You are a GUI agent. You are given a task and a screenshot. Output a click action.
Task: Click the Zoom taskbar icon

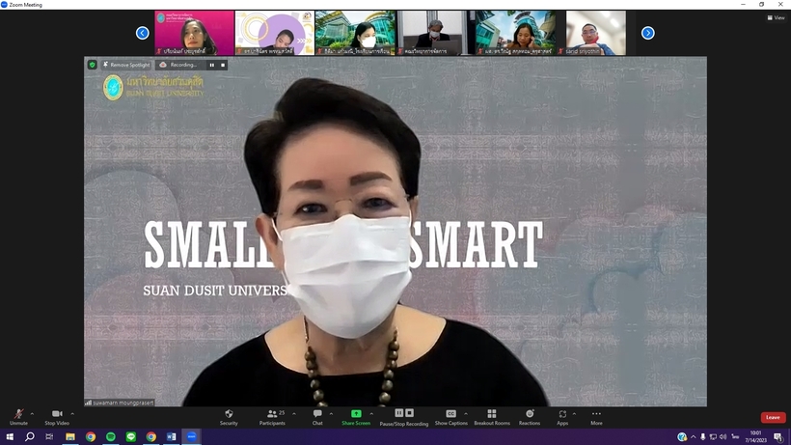[x=191, y=436]
